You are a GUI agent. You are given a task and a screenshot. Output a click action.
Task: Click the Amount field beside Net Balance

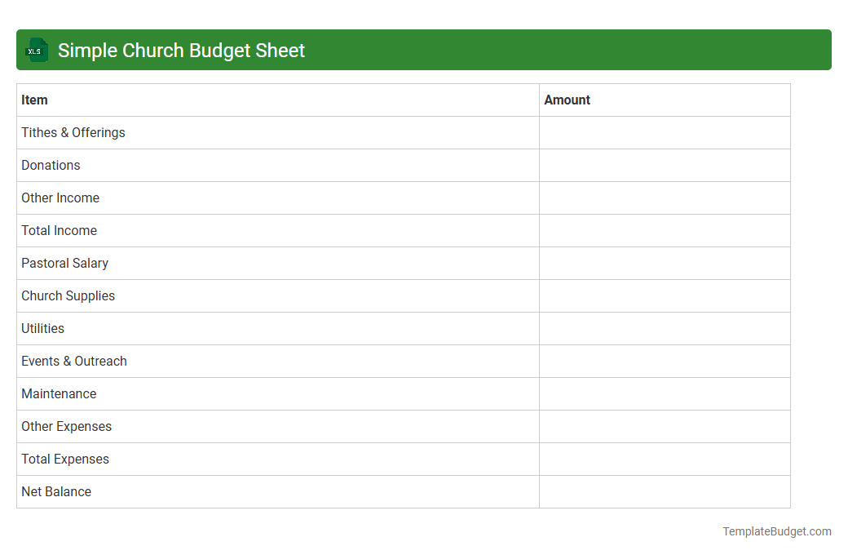tap(665, 491)
